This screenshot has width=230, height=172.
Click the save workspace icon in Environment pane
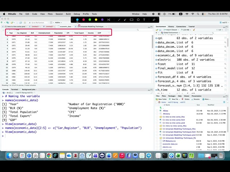pos(160,30)
